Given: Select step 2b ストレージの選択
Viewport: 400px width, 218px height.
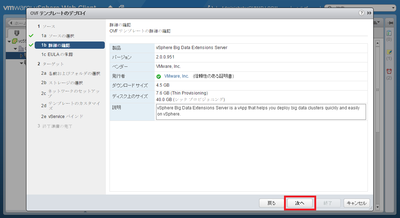Looking at the screenshot, I should (x=62, y=83).
